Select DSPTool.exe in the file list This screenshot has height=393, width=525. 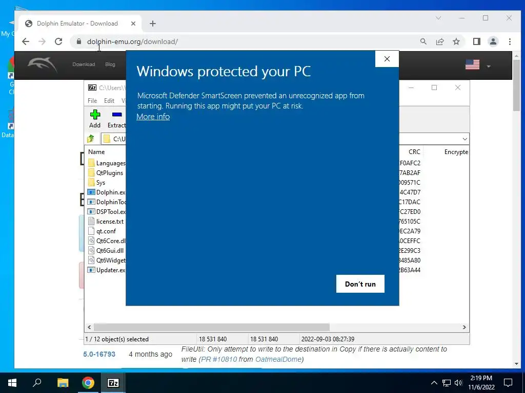pos(107,211)
